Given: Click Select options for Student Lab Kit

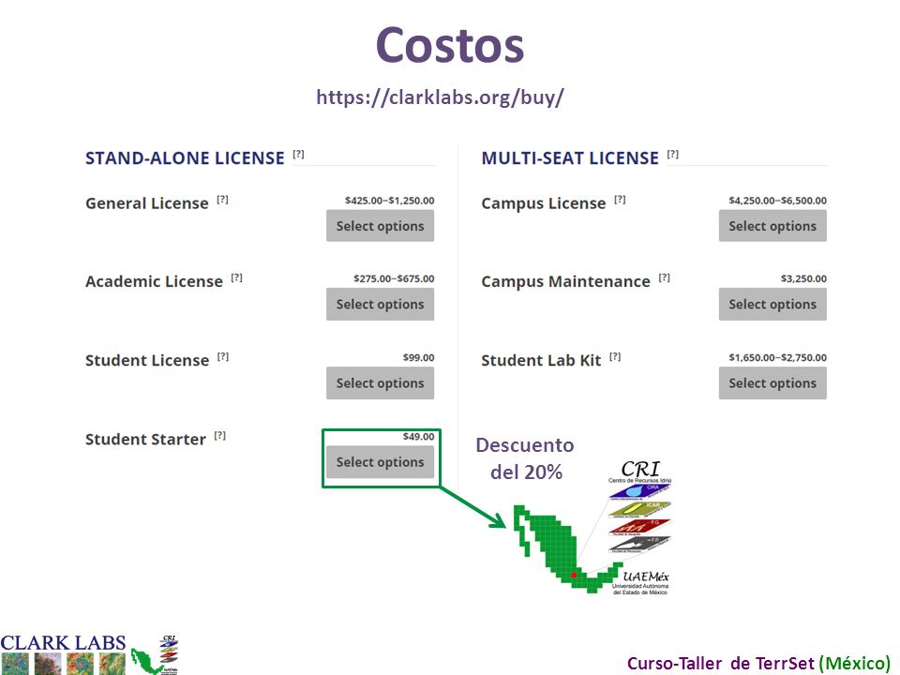Looking at the screenshot, I should click(772, 382).
